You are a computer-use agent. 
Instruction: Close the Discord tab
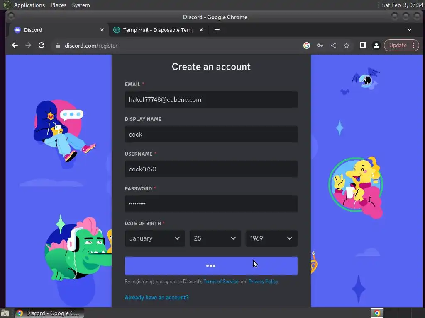[x=102, y=30]
